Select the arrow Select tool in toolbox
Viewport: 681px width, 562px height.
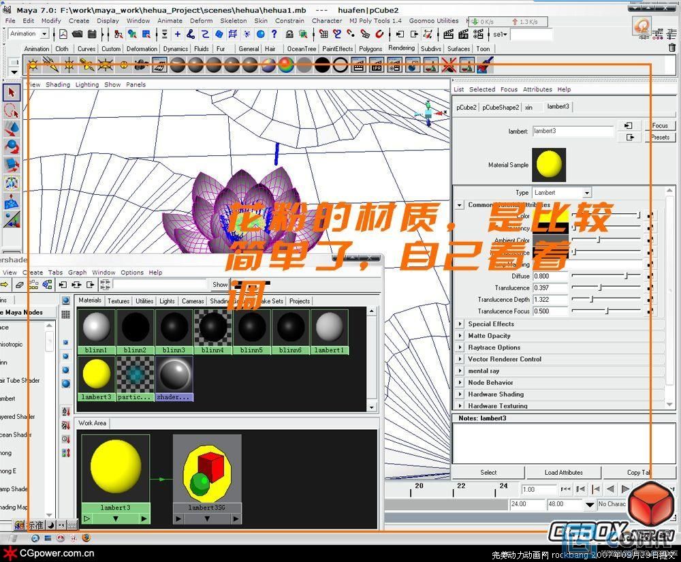click(12, 92)
